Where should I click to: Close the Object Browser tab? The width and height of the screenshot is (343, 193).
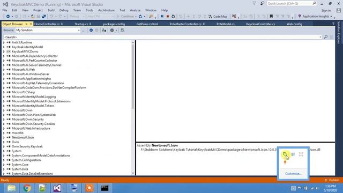(x=31, y=24)
